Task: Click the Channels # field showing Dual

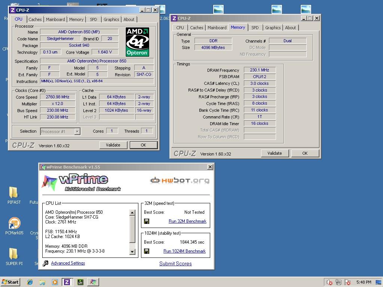Action: (288, 41)
